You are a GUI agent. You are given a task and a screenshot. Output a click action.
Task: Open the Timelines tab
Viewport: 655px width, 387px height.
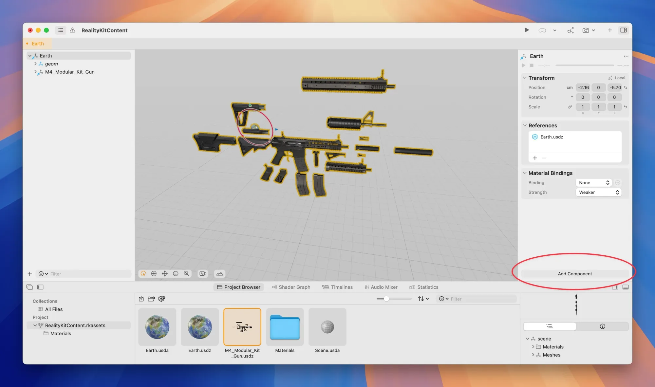pyautogui.click(x=337, y=287)
